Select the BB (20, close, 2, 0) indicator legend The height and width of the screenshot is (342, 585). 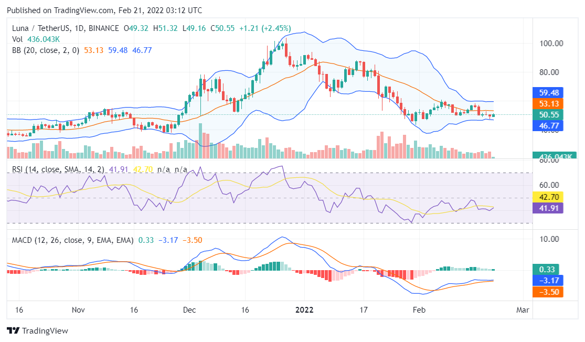click(46, 50)
